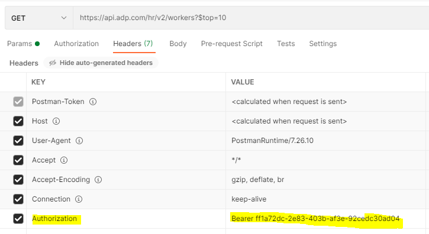
Task: Click Hide auto-generated headers button
Action: (101, 63)
